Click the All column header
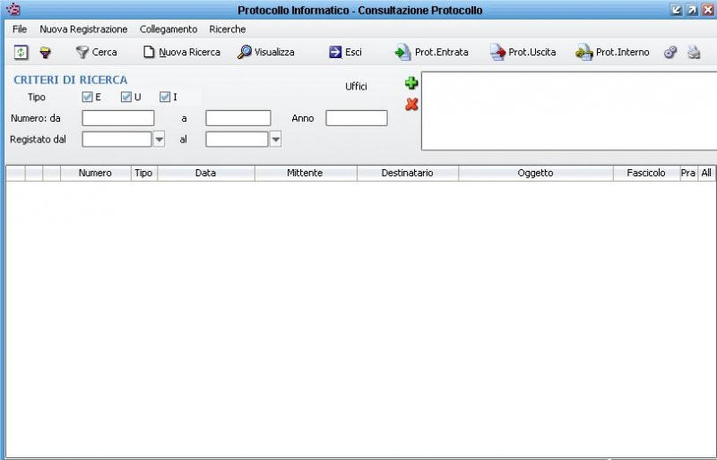Viewport: 717px width, 460px height. [x=706, y=173]
